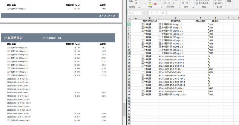Viewport: 239px width, 125px height.
Task: Select cell ET2410135-13-D-T1-0h-1 in Excel
Action: coord(176,69)
